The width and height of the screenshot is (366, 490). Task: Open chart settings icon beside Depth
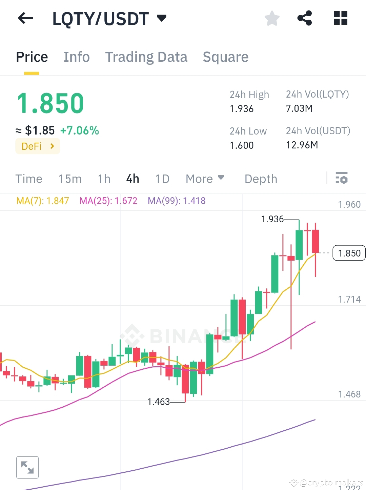342,178
